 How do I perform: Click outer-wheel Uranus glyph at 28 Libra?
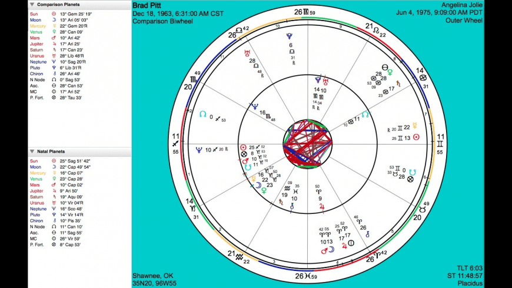pos(247,53)
